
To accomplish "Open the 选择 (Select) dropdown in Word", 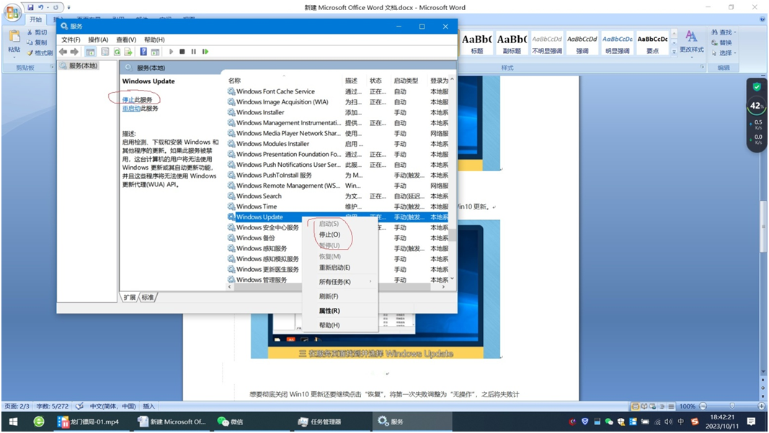I will pos(724,53).
